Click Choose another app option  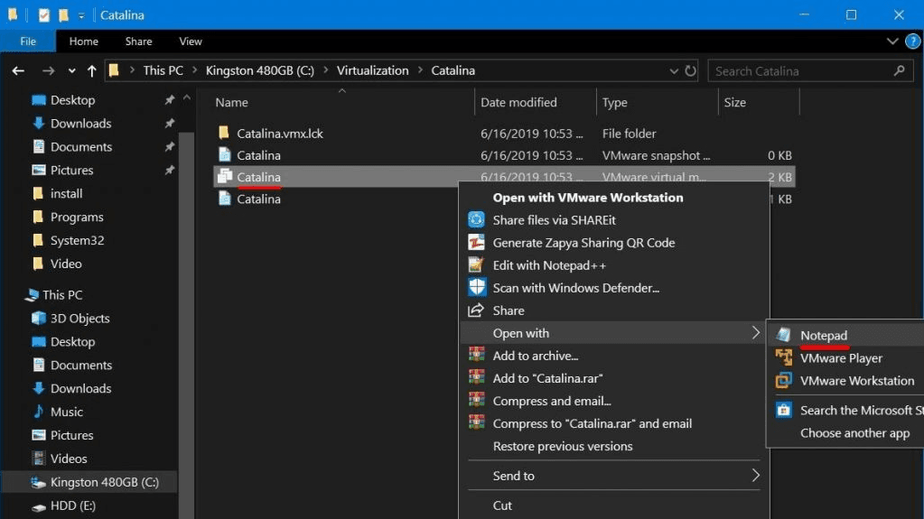point(854,433)
